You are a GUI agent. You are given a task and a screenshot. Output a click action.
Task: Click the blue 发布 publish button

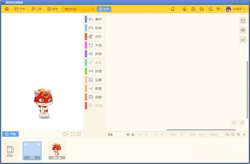click(104, 9)
